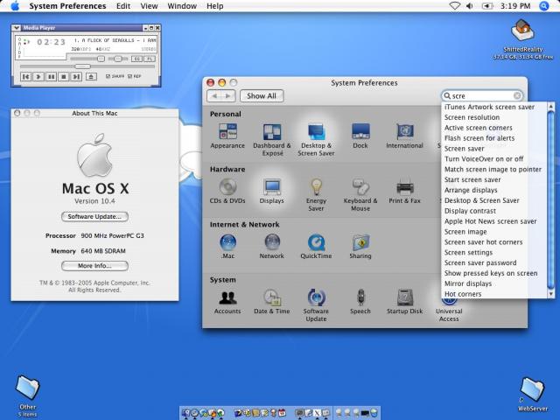Open the Software Update pane icon
Screen dimensions: 560x420
(316, 305)
